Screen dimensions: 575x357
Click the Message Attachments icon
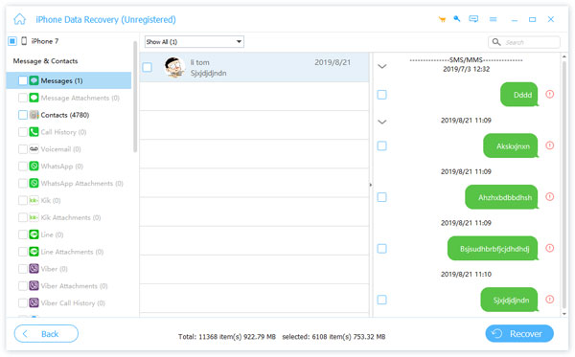point(34,98)
